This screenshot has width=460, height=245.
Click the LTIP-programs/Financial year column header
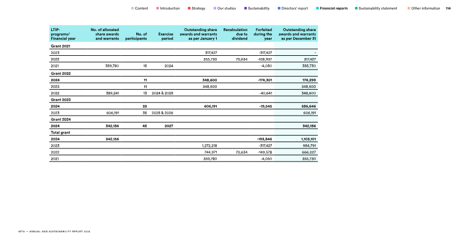tap(63, 34)
